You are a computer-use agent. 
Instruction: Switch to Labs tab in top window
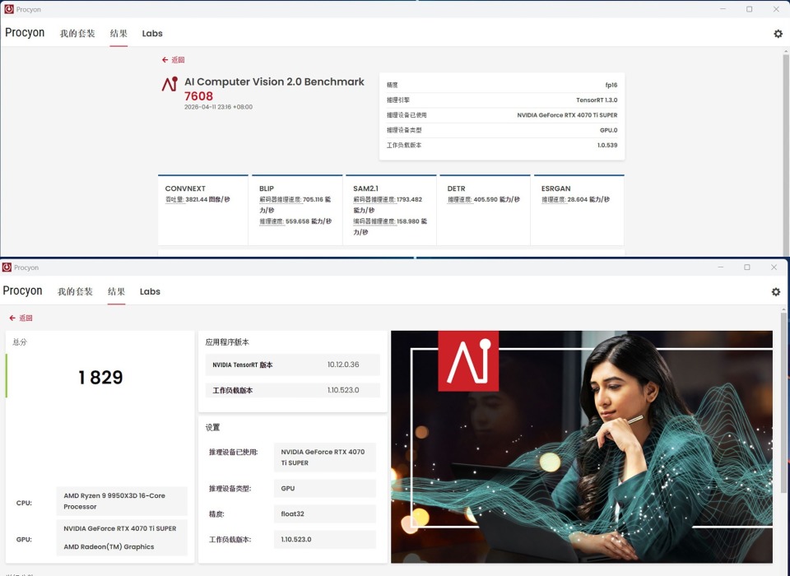pos(152,33)
